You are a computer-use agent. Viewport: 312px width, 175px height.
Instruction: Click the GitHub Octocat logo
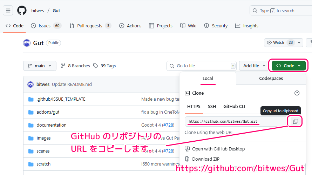tap(22, 11)
